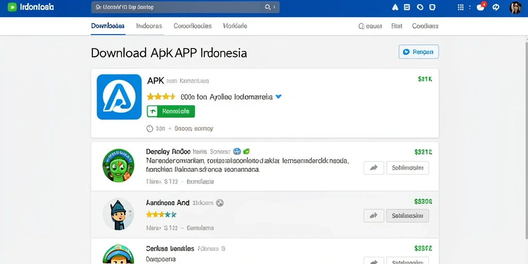Click the blue badge icon next to Denolay Andoe

[x=237, y=152]
